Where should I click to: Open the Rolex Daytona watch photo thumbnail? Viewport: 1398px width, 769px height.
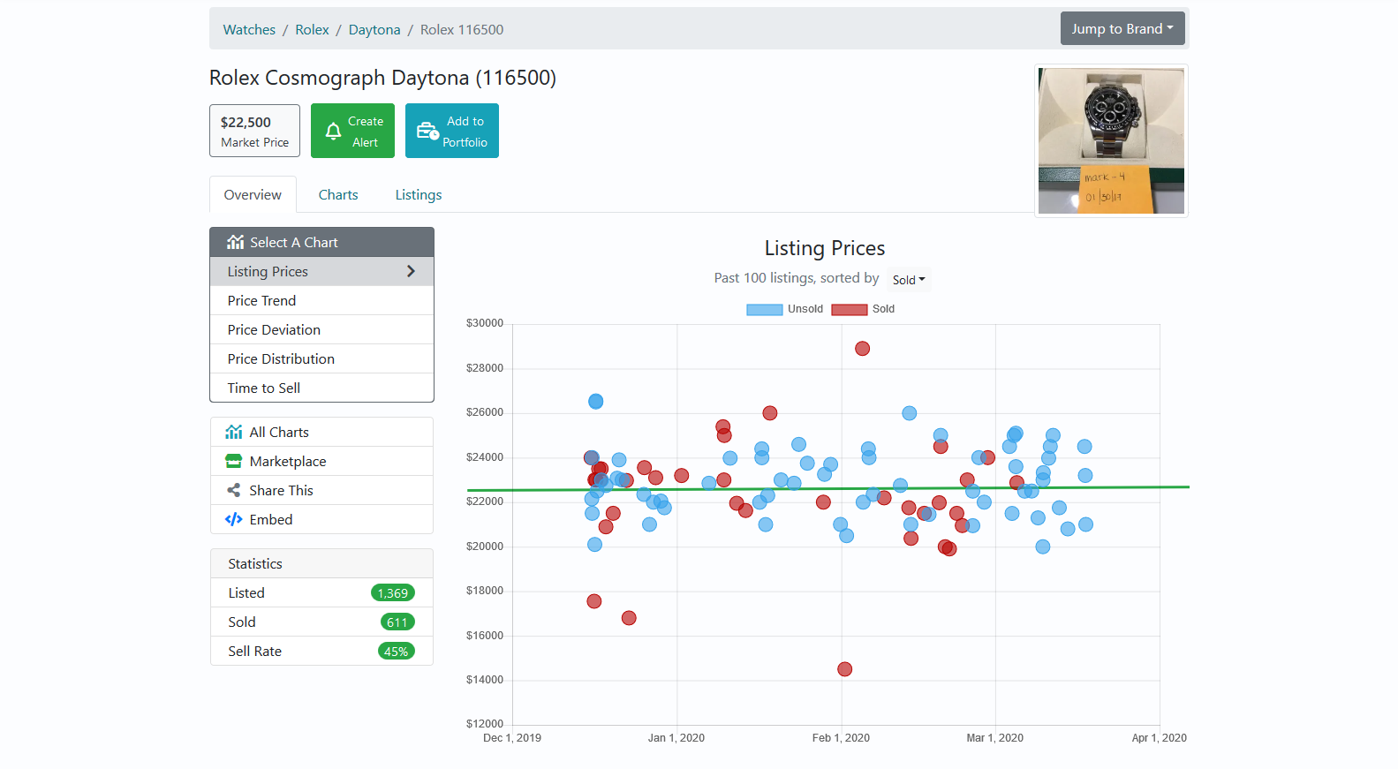click(x=1111, y=140)
